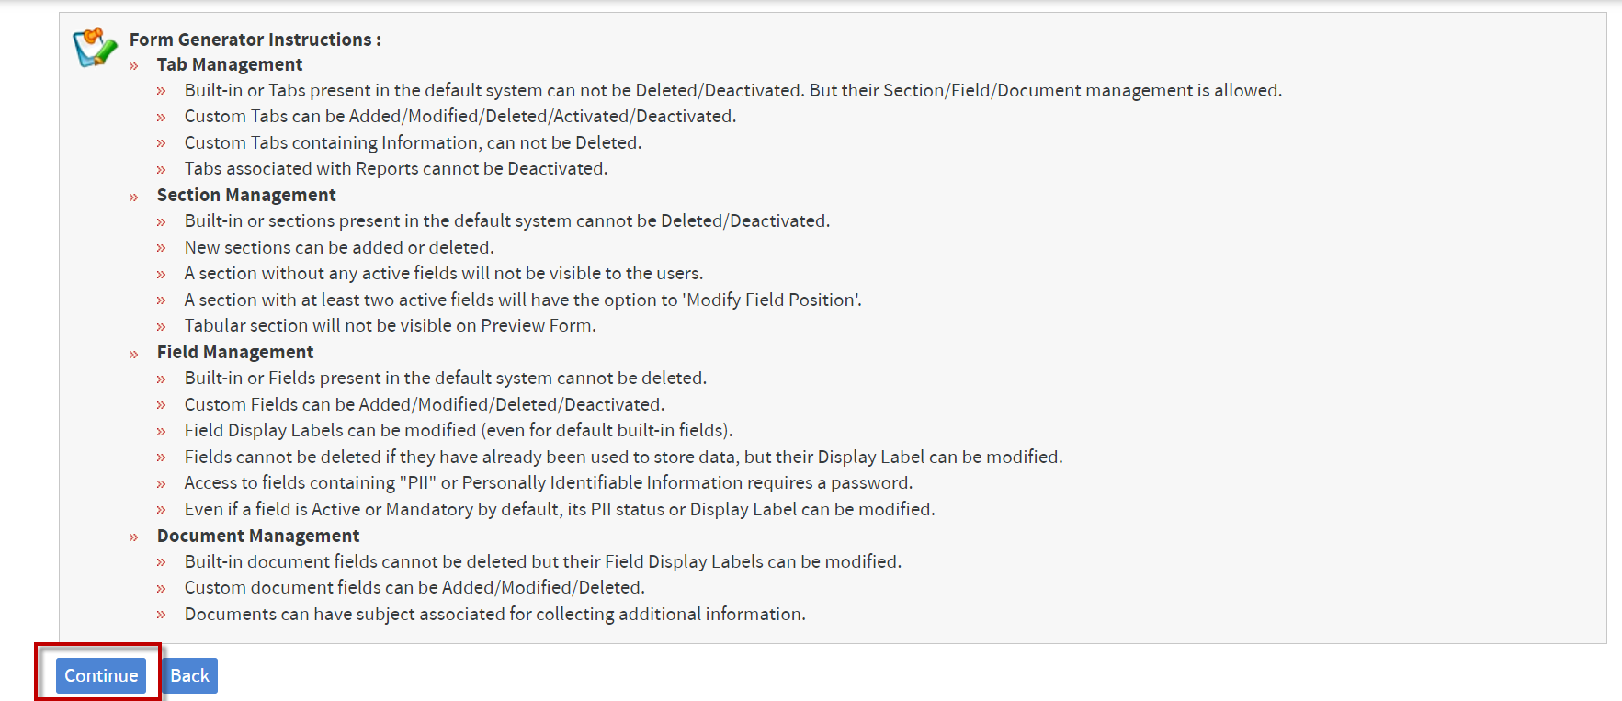Click bullet before 'Custom document fields can be Added'

[x=162, y=589]
